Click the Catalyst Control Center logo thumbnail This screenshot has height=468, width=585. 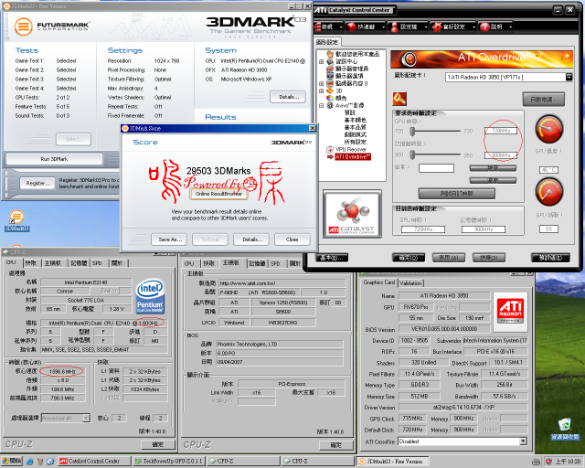352,214
